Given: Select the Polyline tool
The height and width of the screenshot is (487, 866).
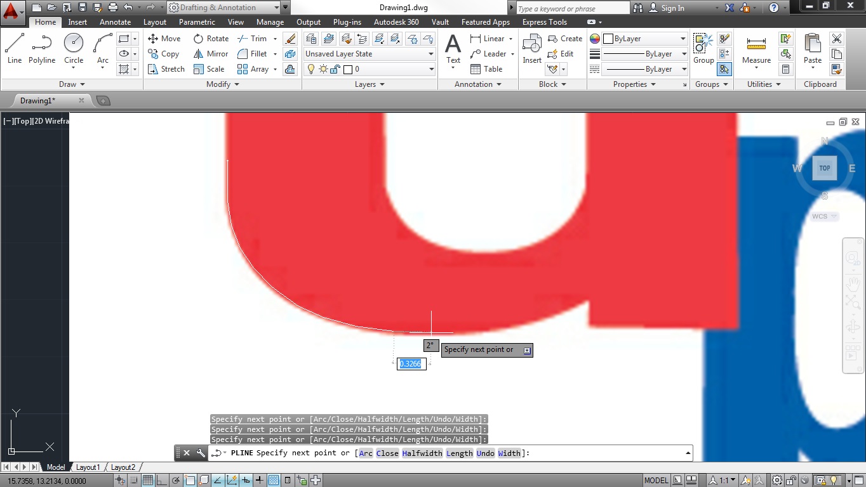Looking at the screenshot, I should coord(42,49).
